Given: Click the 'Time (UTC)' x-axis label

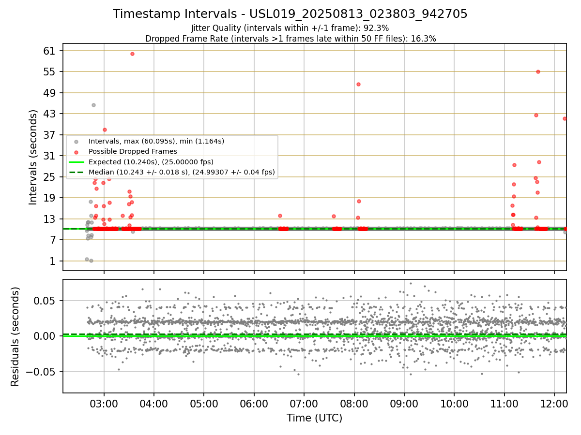Looking at the screenshot, I should click(x=314, y=418).
